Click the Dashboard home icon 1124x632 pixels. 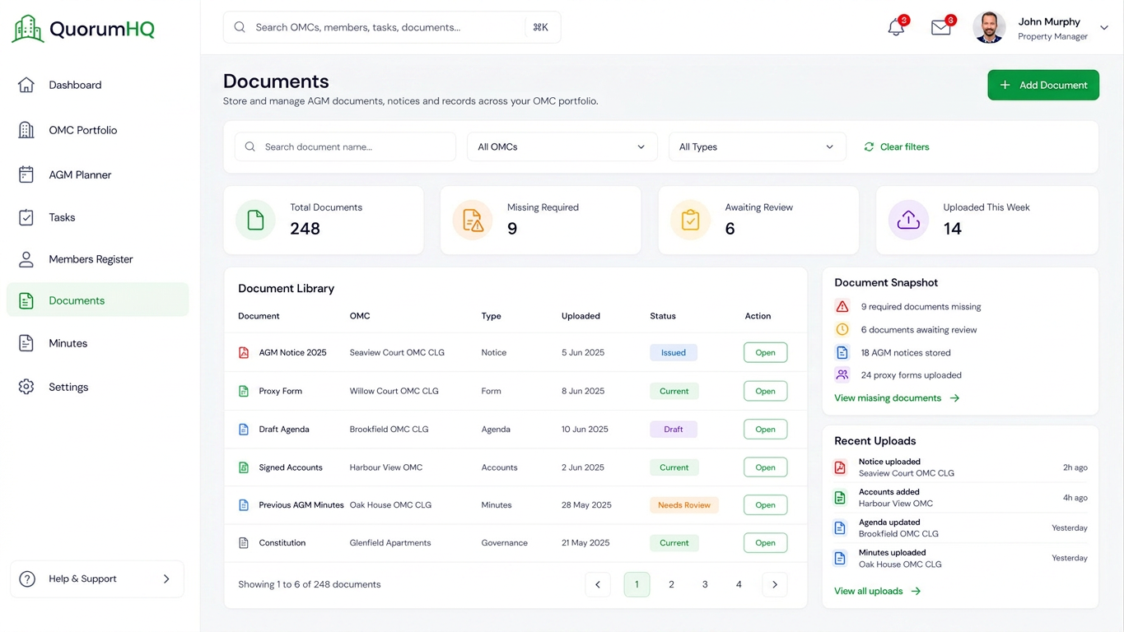[x=26, y=85]
